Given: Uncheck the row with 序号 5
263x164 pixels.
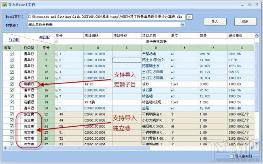Looking at the screenshot, I should [x=12, y=54].
